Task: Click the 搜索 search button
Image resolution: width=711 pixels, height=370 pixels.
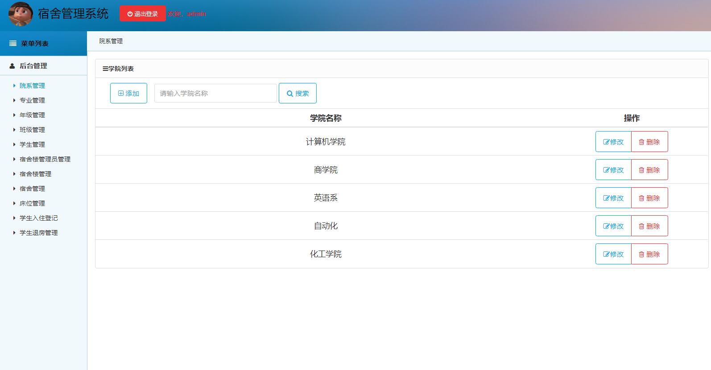Action: pos(298,94)
